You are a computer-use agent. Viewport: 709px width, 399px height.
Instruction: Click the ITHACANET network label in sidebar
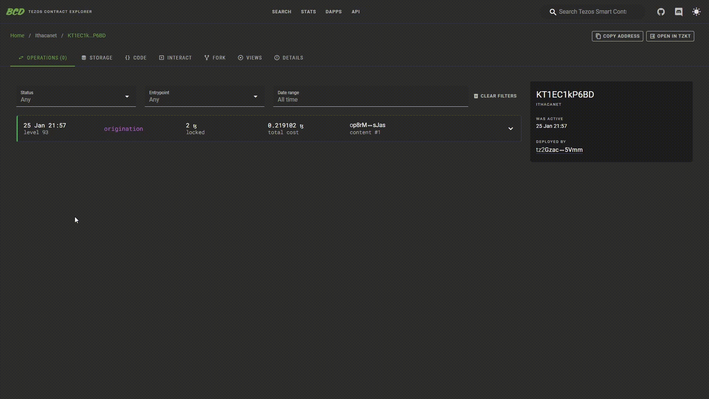(549, 105)
